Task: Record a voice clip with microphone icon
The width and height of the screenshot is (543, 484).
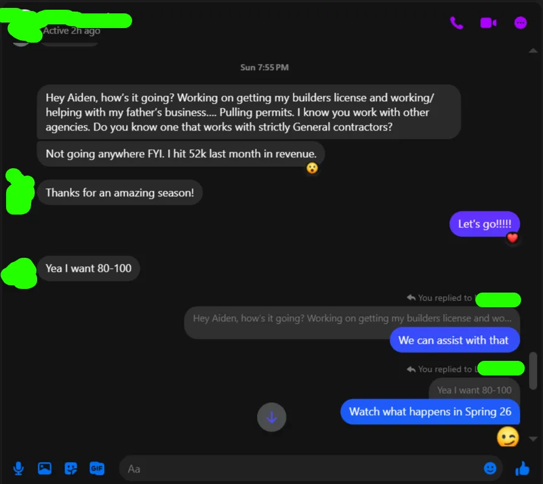Action: click(x=18, y=469)
